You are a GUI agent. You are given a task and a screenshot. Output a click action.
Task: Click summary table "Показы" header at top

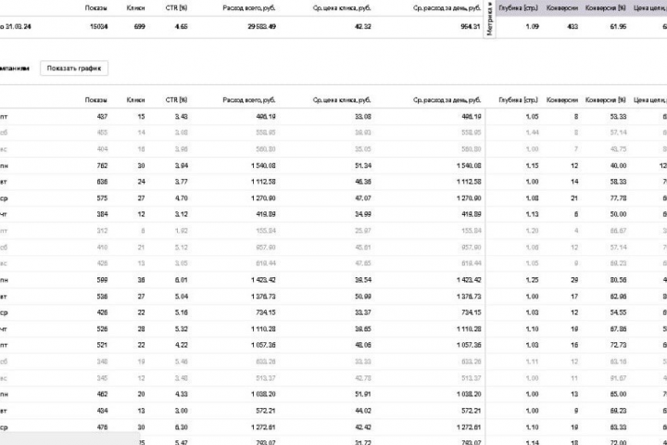pyautogui.click(x=95, y=8)
